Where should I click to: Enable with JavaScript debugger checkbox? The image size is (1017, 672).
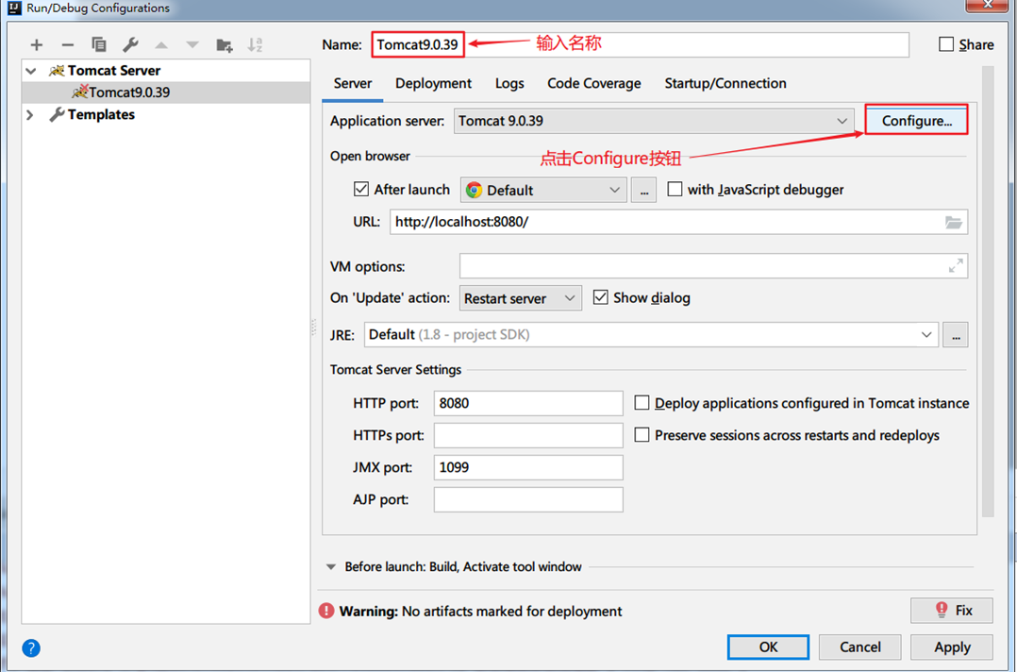(675, 189)
